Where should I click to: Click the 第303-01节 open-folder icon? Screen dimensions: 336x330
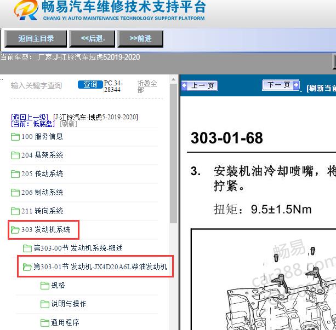click(x=27, y=267)
